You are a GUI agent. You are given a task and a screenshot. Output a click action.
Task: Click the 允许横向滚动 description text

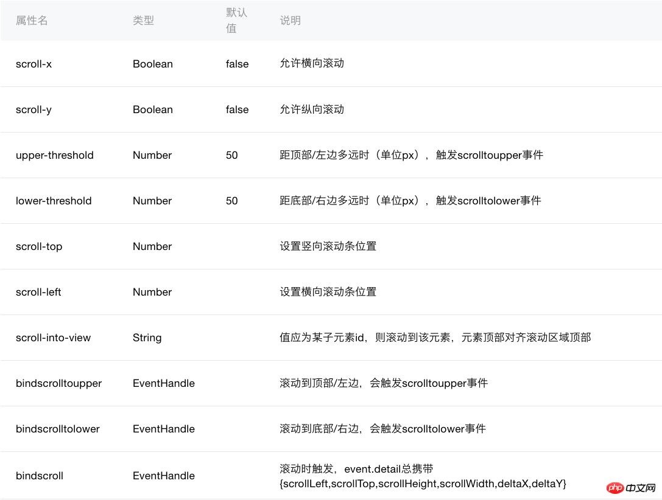click(x=312, y=64)
